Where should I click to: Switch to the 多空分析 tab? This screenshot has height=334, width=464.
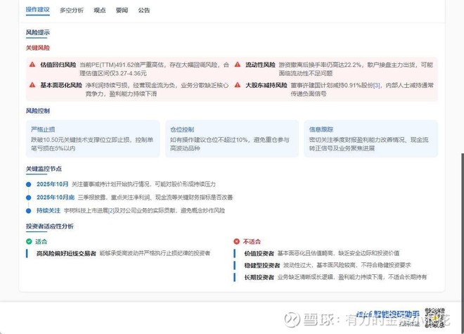pyautogui.click(x=71, y=11)
